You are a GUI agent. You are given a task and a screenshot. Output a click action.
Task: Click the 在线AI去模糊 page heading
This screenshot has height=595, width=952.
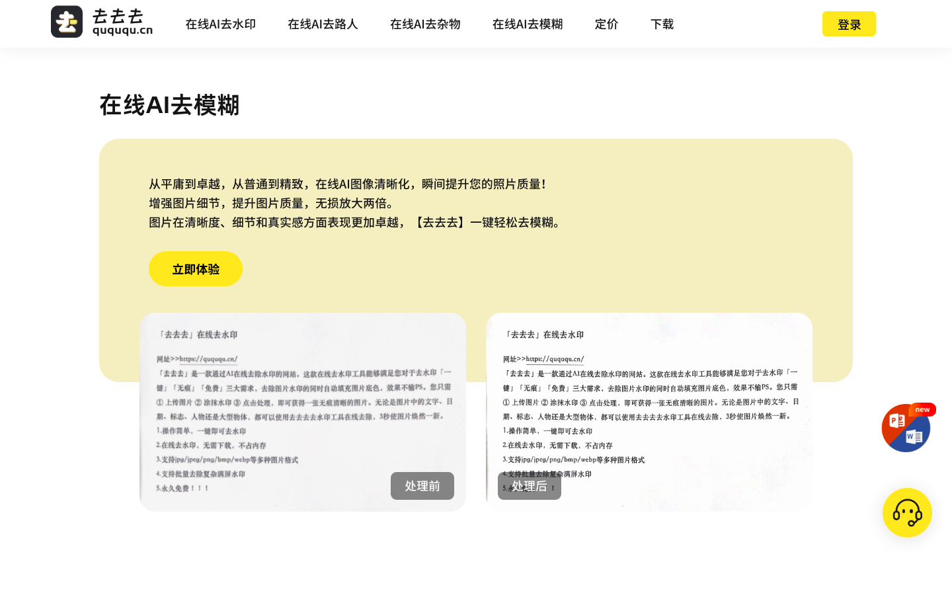point(169,105)
